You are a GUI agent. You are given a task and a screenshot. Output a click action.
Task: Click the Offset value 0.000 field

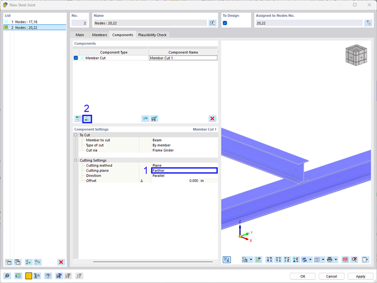pos(175,181)
